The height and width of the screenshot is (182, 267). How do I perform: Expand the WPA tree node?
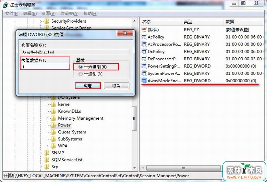48,146
